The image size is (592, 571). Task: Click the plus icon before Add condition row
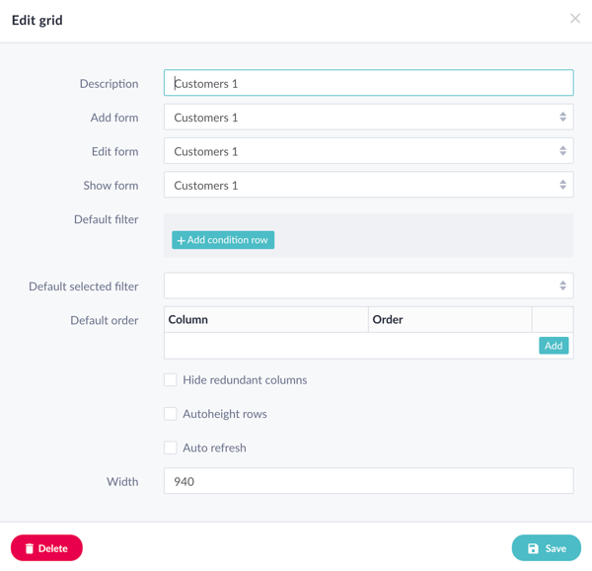pyautogui.click(x=181, y=240)
